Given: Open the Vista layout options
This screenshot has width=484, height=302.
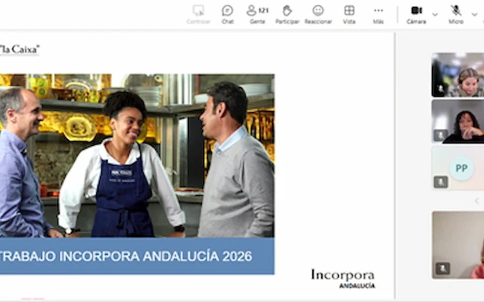Looking at the screenshot, I should pos(349,14).
